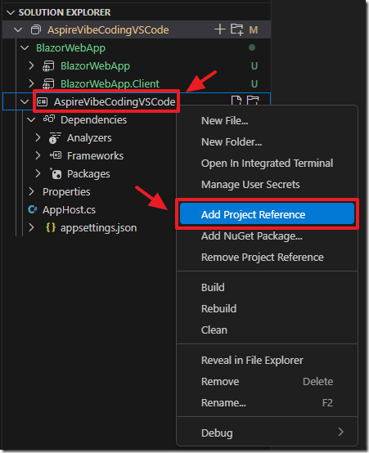Click the U badge on BlazorWebApp.Client row
The image size is (369, 453).
pyautogui.click(x=254, y=84)
